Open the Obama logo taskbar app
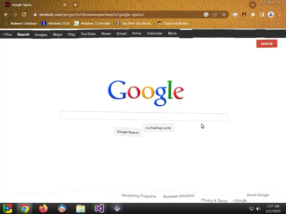Image resolution: width=286 pixels, height=214 pixels. 62,208
